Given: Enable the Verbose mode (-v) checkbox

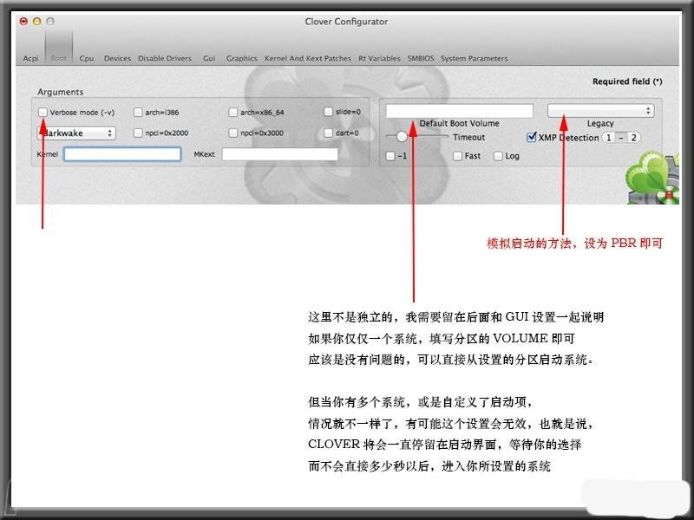Looking at the screenshot, I should [43, 112].
